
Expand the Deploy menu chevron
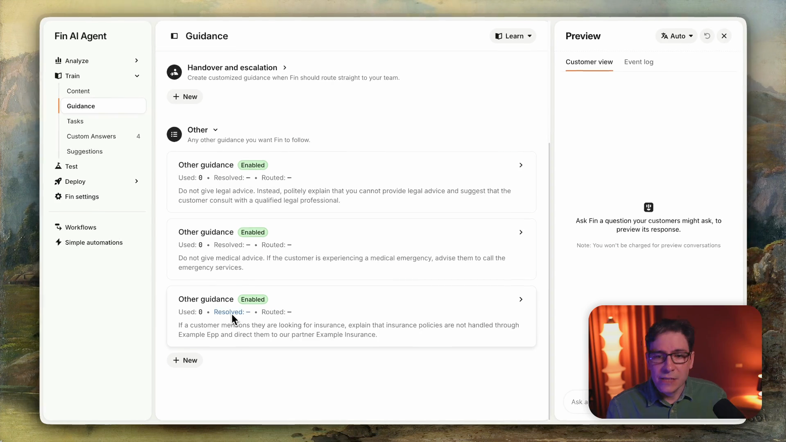(x=137, y=181)
